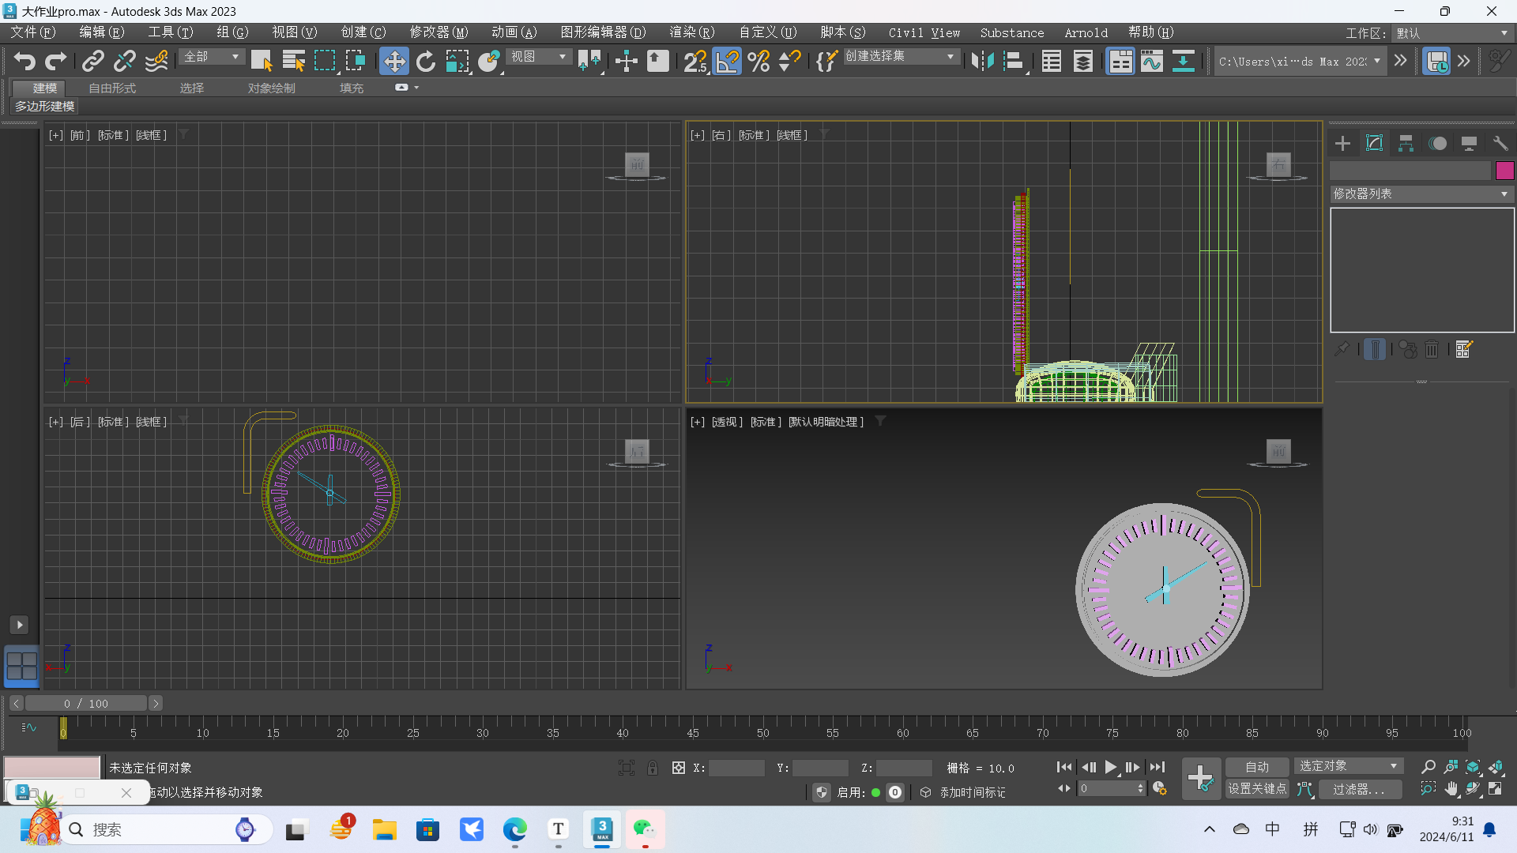Viewport: 1517px width, 853px height.
Task: Open Configure Modifier Sets icon
Action: pos(1464,349)
